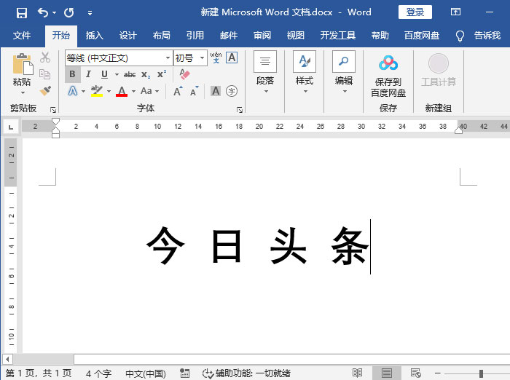
Task: Toggle Bold formatting
Action: coord(73,74)
